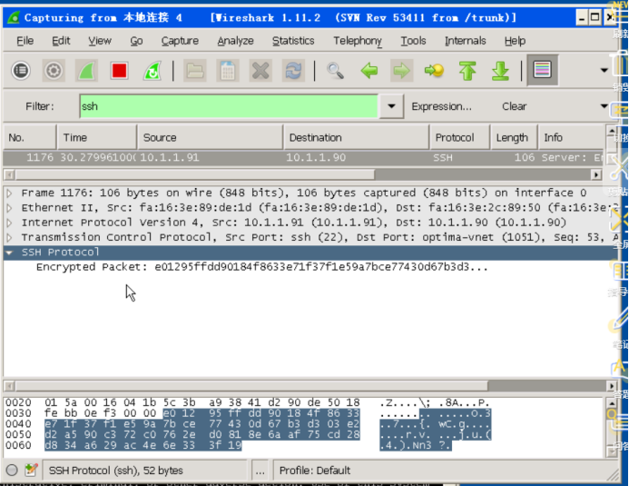
Task: Go forward in packet history arrow
Action: 401,71
